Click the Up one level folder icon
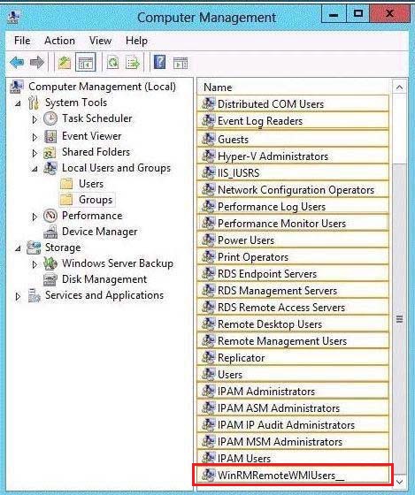 pos(65,62)
